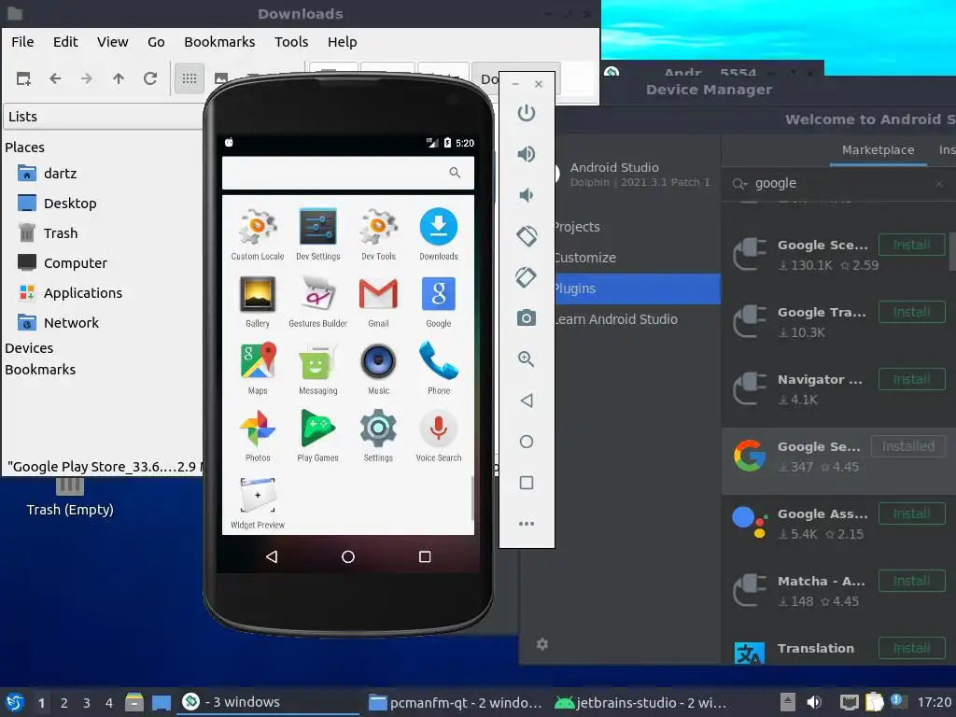
Task: Open Widget Preview app
Action: pos(258,503)
